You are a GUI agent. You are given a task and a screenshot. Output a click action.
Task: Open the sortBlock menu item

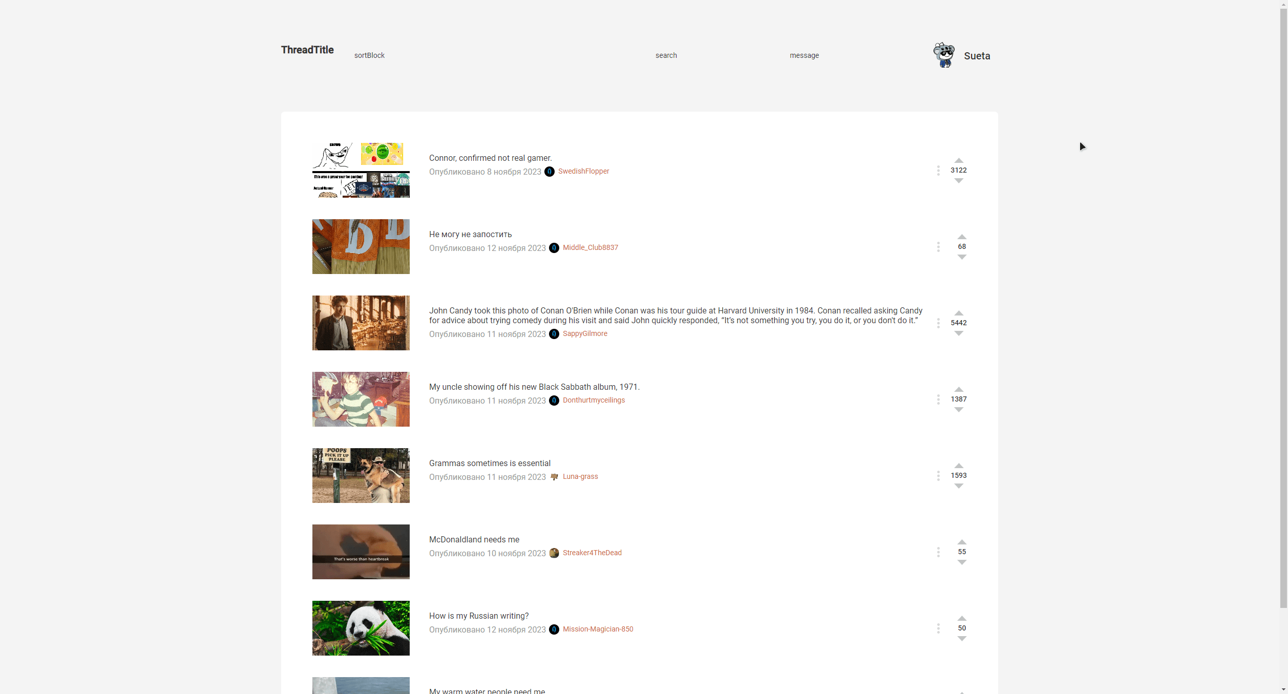[369, 55]
